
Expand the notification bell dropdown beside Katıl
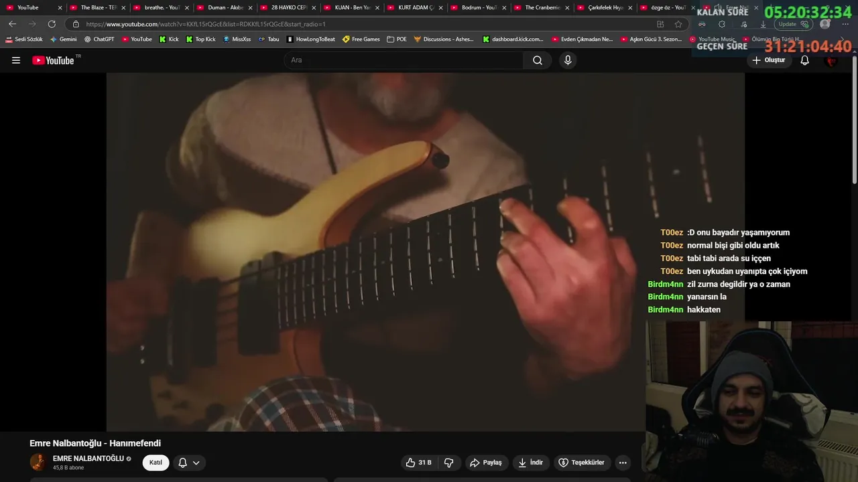click(x=189, y=463)
